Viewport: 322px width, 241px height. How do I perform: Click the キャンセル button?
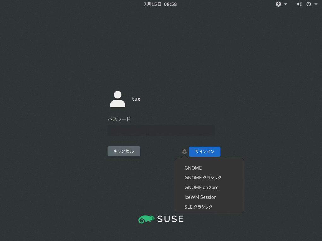tap(124, 151)
